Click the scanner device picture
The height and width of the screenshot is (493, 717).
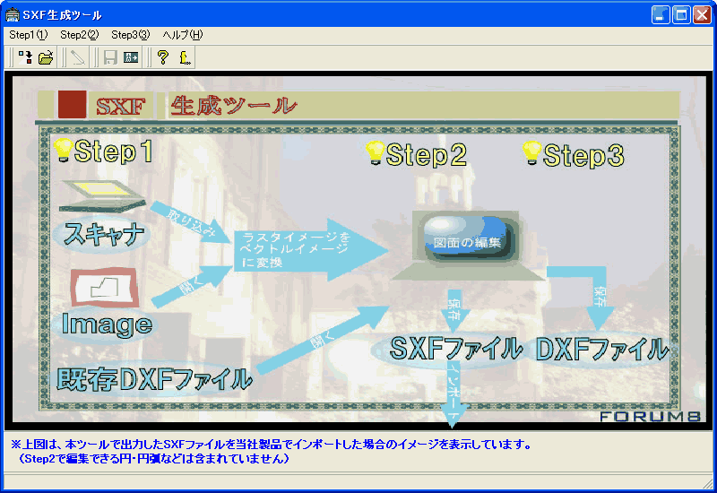(x=101, y=196)
